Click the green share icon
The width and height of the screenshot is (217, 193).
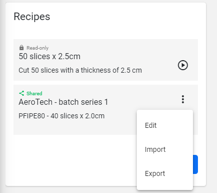(22, 93)
